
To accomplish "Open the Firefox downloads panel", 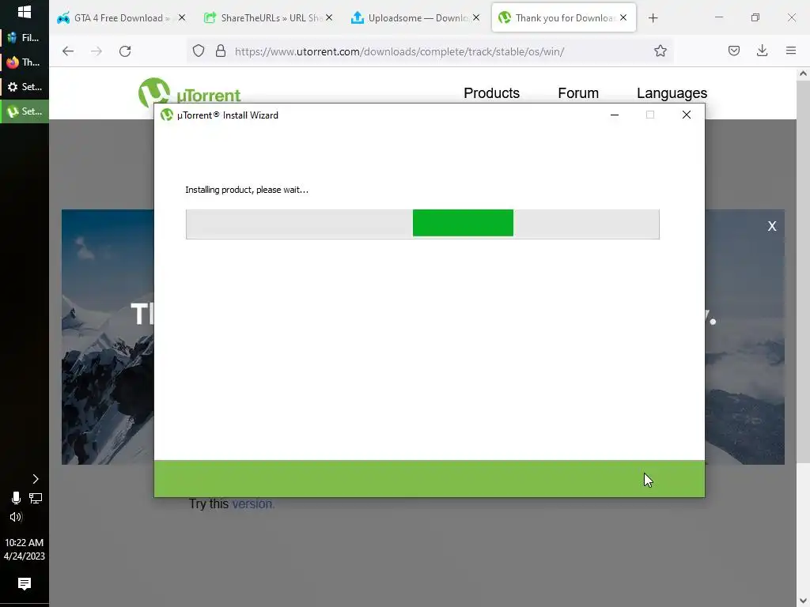I will click(762, 51).
